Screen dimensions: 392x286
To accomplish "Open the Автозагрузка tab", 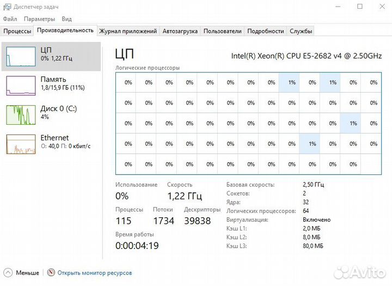I will coord(180,31).
